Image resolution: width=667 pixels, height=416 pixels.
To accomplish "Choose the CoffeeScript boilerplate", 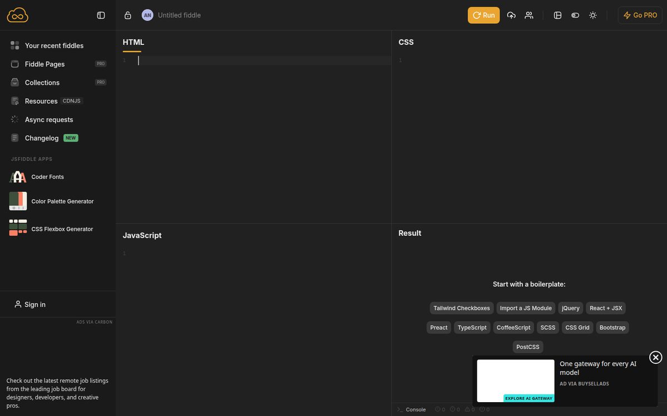I will [514, 328].
